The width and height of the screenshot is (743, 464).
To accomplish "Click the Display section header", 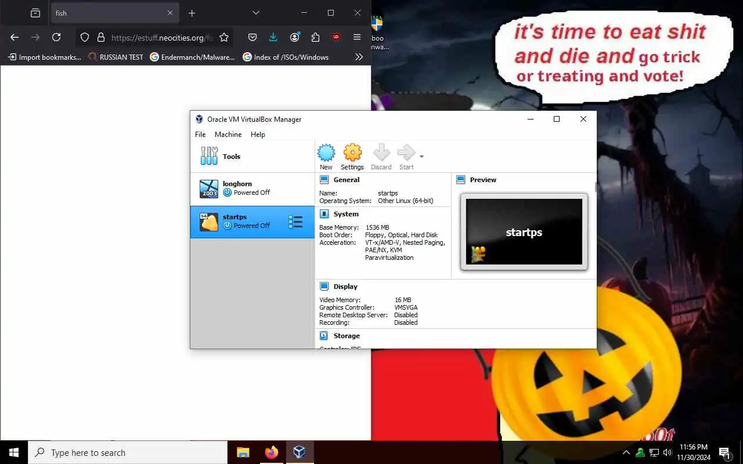I will pyautogui.click(x=345, y=287).
